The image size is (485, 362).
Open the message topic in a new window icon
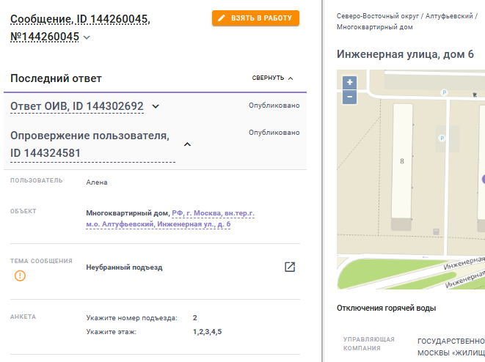tap(290, 267)
